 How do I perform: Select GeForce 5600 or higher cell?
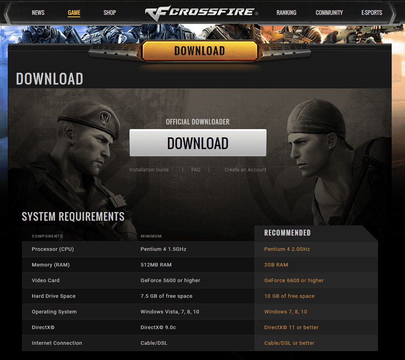click(x=170, y=280)
